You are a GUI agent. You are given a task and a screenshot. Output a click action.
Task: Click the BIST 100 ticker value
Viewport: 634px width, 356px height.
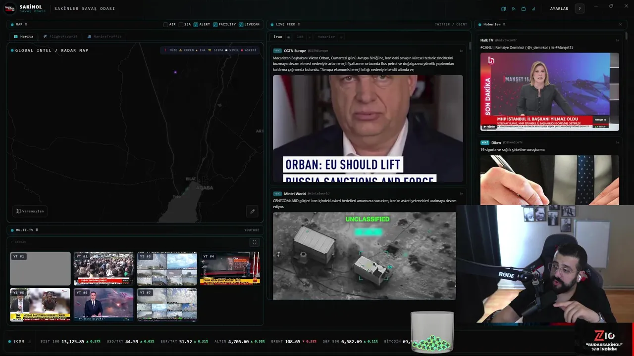(x=73, y=341)
